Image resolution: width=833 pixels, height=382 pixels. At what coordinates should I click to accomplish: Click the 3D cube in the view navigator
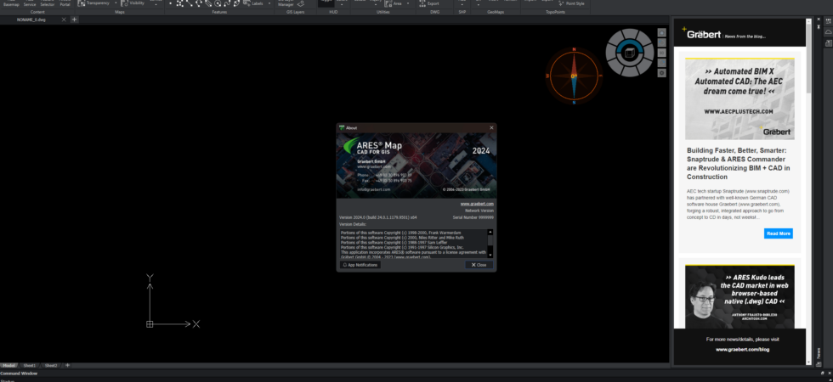click(x=630, y=52)
